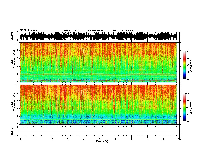The height and width of the screenshot is (156, 202).
Task: Select the "Dec. 9, 2021" date text
Action: [71, 31]
